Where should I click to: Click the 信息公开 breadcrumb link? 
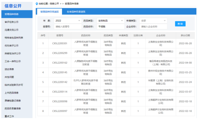[x=54, y=4]
